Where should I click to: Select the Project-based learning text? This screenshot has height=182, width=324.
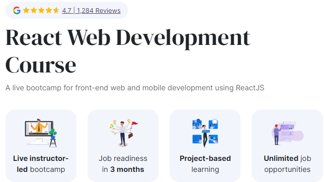click(205, 164)
